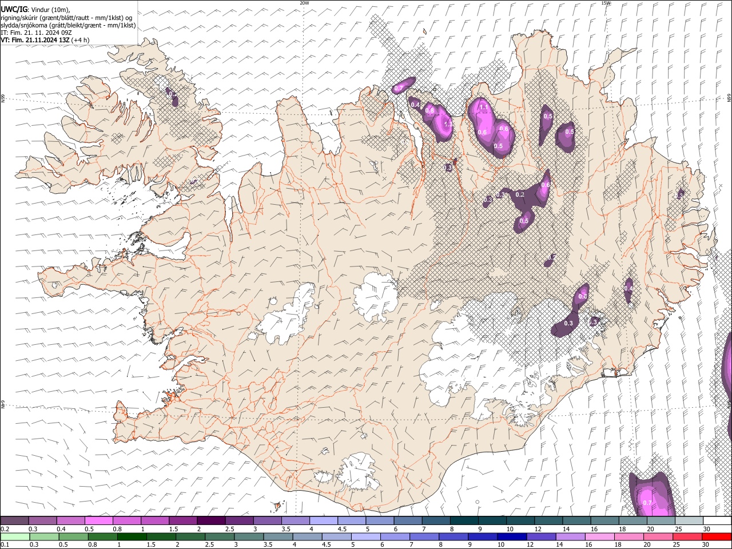The width and height of the screenshot is (732, 549).
Task: Click the 'IT: Fim. 21. 11. 2024 09Z' line
Action: pyautogui.click(x=36, y=33)
